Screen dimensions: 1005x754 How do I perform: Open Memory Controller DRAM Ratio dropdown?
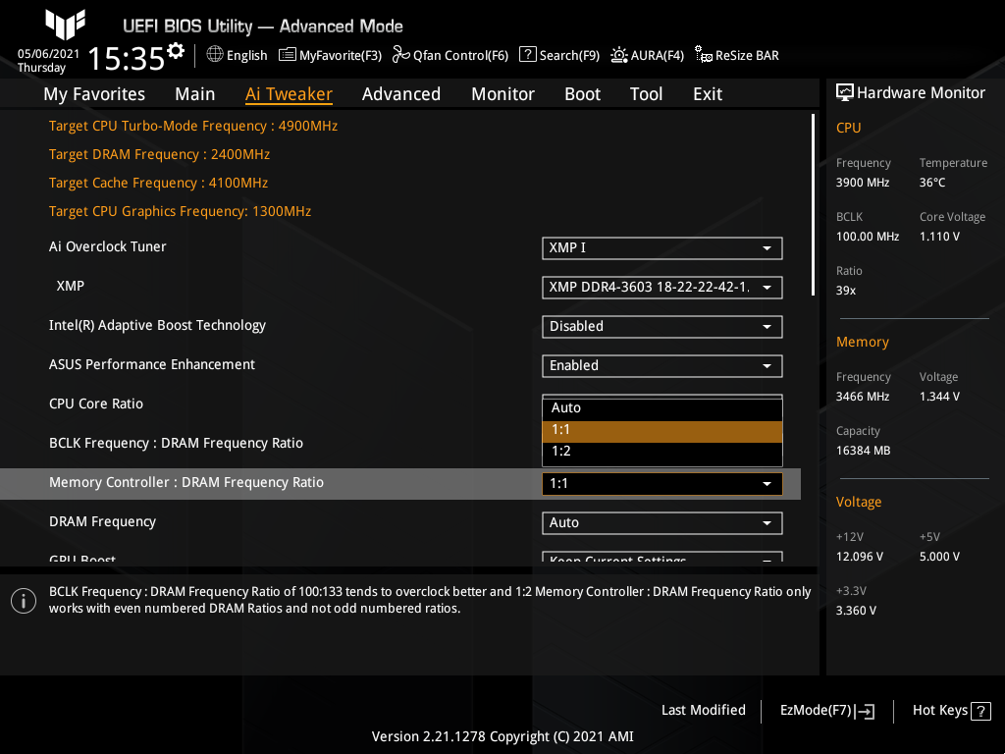point(662,483)
